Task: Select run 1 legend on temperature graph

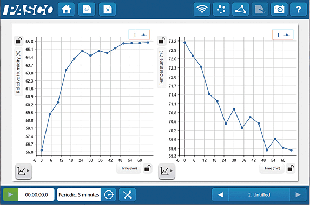Action: (x=282, y=35)
